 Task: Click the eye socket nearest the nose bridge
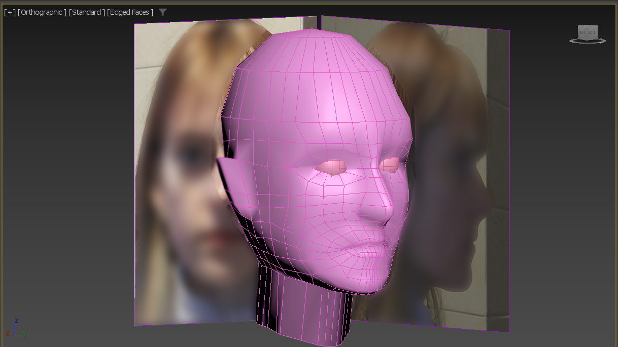click(389, 164)
